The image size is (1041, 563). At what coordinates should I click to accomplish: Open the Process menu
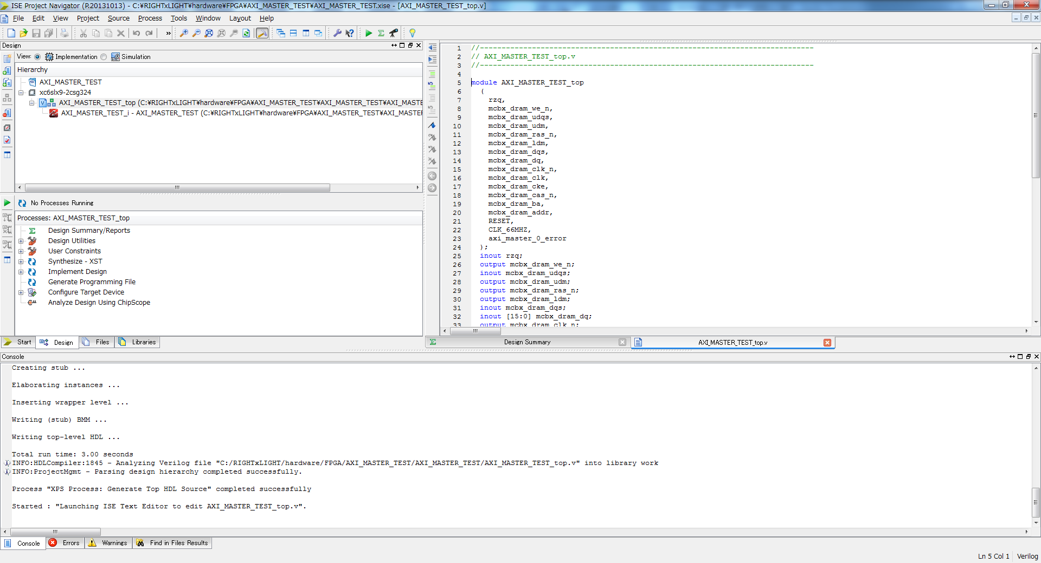[x=150, y=18]
